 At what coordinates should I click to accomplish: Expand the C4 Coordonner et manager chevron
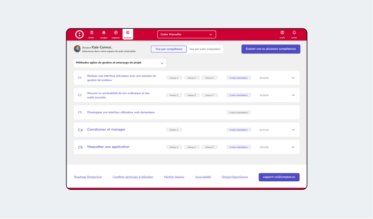(293, 130)
